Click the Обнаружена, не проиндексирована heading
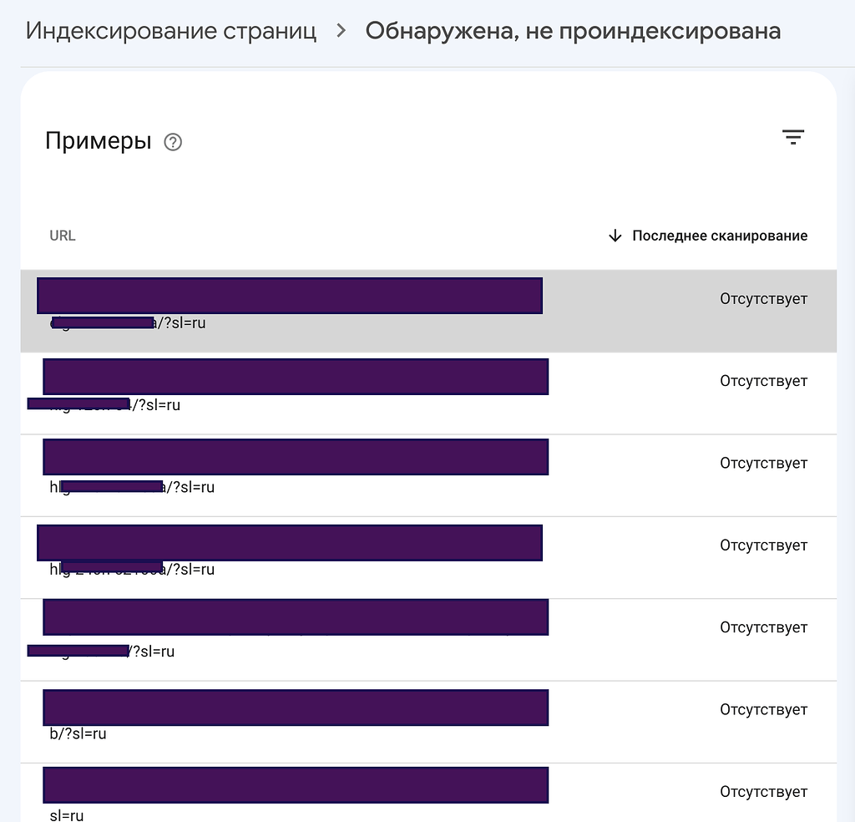The height and width of the screenshot is (822, 855). 572,31
